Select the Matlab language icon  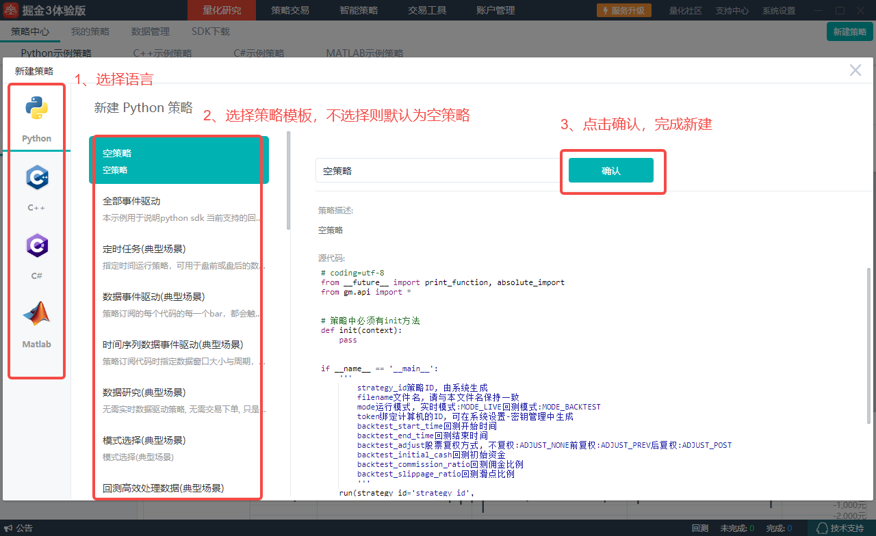(x=36, y=314)
